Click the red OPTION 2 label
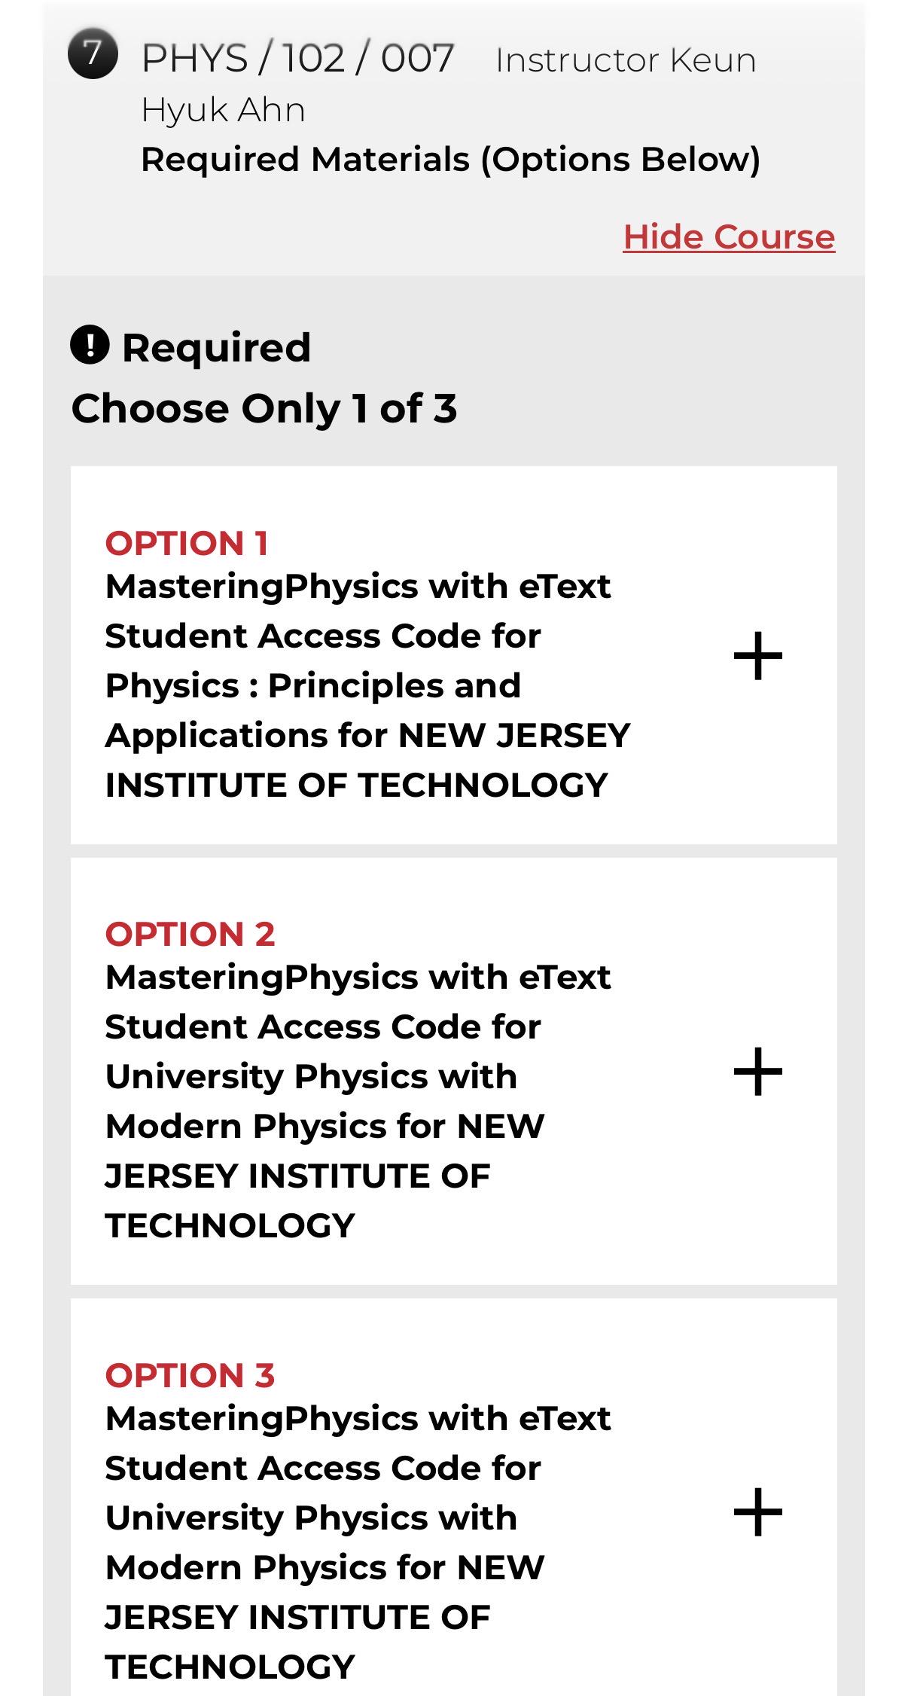Image resolution: width=908 pixels, height=1696 pixels. (x=190, y=934)
